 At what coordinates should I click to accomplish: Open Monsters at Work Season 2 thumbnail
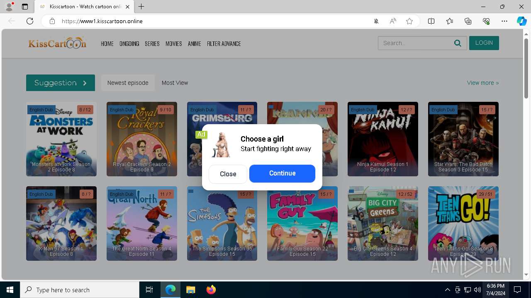point(61,139)
